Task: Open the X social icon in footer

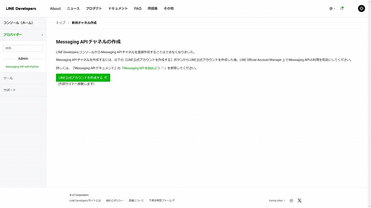Action: pos(300,200)
